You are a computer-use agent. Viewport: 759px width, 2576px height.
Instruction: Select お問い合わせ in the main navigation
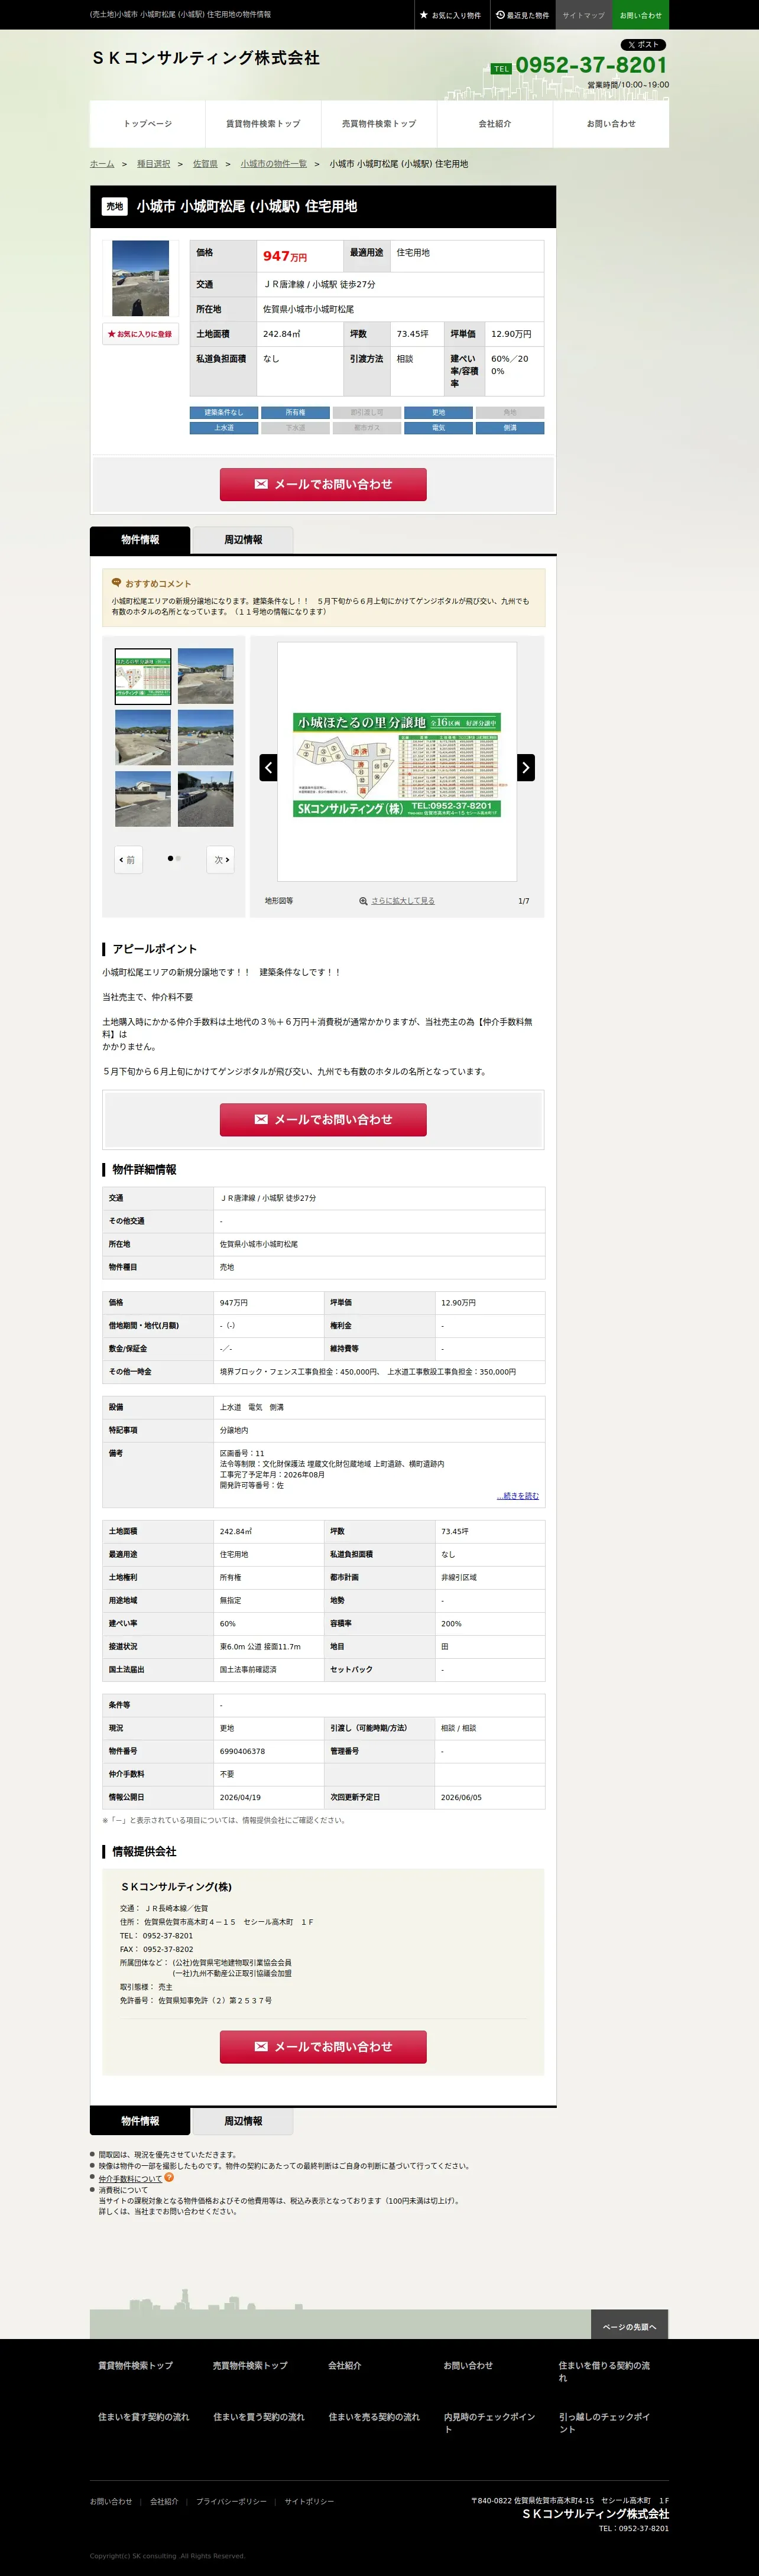tap(611, 124)
